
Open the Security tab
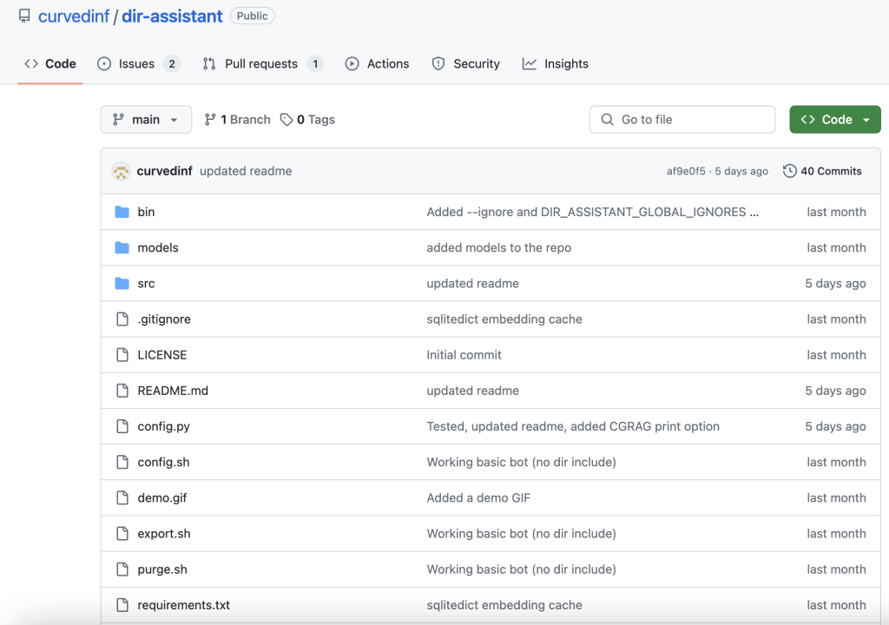[x=465, y=63]
